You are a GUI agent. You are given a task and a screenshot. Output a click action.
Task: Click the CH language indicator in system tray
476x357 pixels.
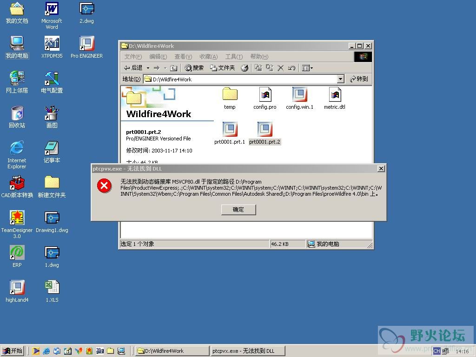(436, 351)
